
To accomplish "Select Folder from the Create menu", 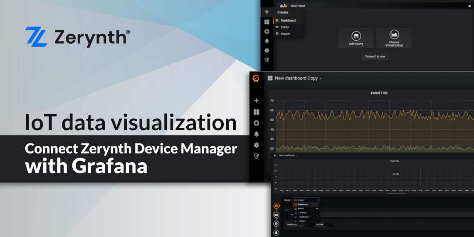I will pyautogui.click(x=285, y=27).
